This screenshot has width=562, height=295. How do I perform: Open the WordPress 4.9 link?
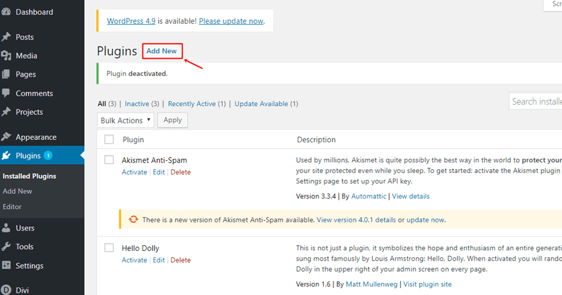(131, 21)
